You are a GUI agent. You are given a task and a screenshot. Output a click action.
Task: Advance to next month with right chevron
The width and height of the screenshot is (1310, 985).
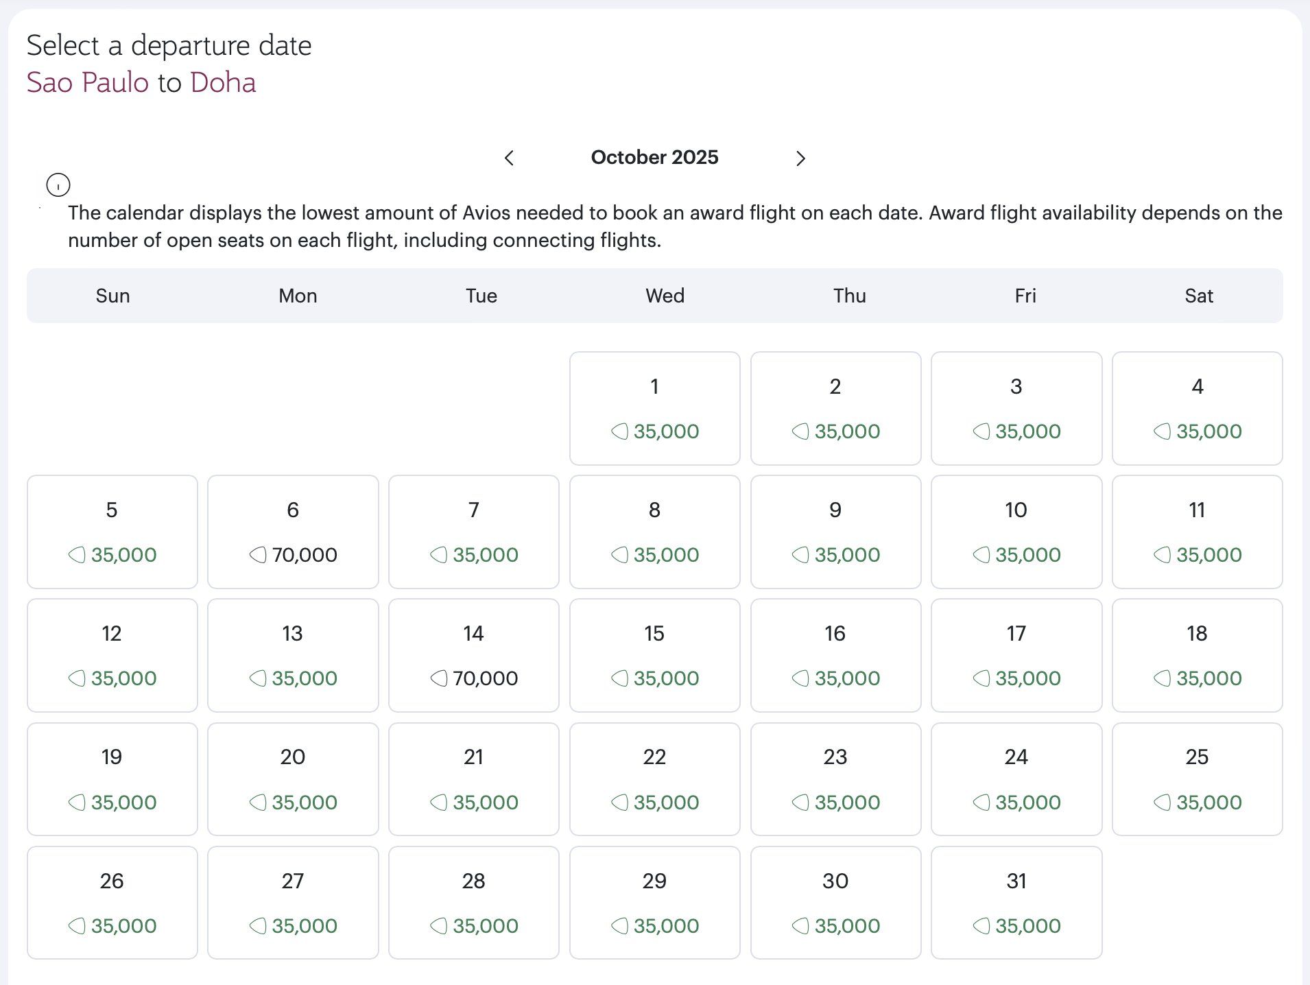click(x=800, y=158)
